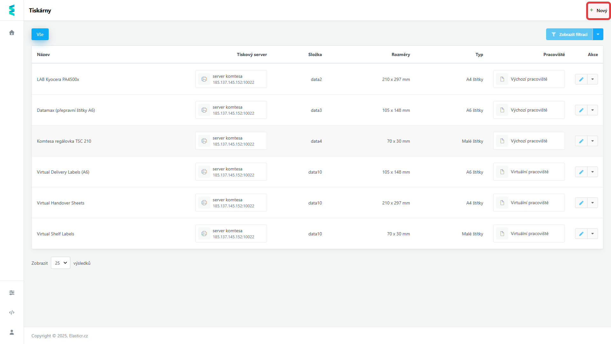This screenshot has width=611, height=344.
Task: Click the Nový button
Action: click(599, 11)
